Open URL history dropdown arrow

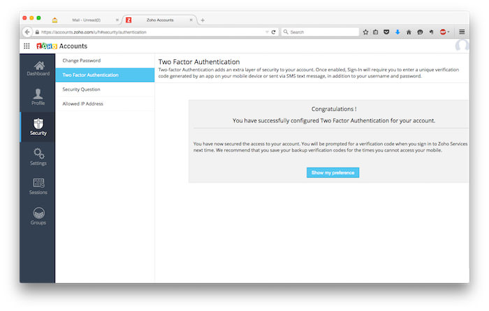click(267, 32)
